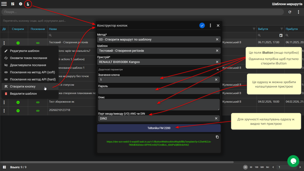The width and height of the screenshot is (304, 171).
Task: Sort by the Прибуття column header
Action: (292, 29)
